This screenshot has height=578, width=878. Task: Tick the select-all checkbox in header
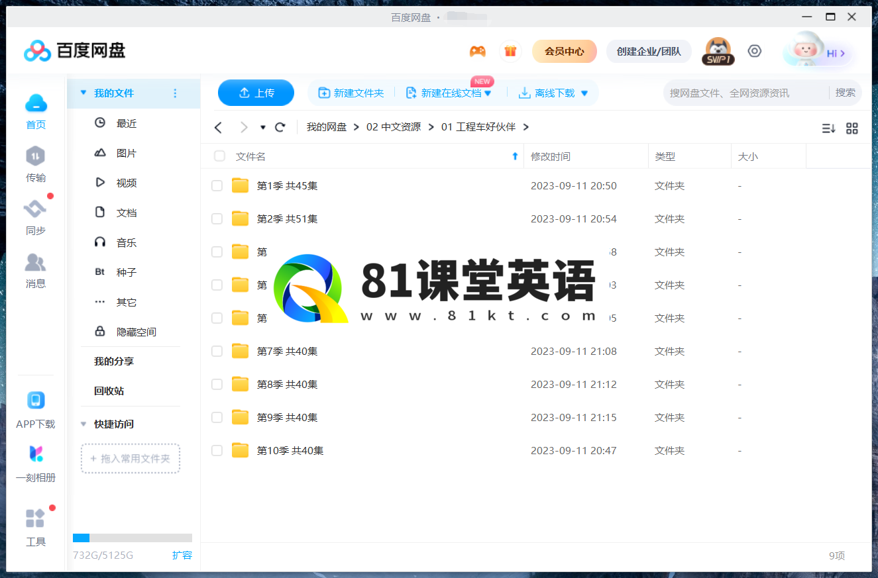click(219, 156)
